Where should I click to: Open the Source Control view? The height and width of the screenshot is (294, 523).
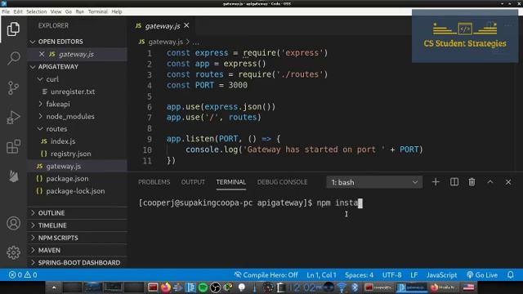point(13,88)
